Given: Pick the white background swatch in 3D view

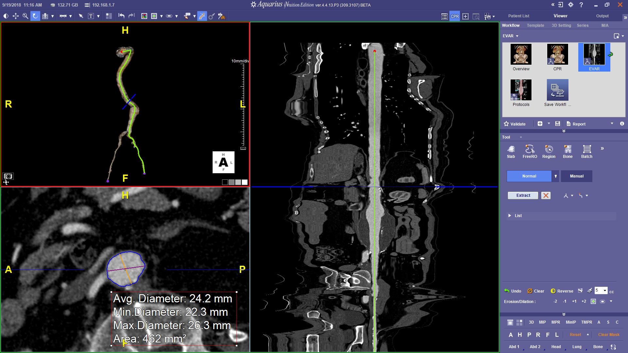Looking at the screenshot, I should point(245,182).
